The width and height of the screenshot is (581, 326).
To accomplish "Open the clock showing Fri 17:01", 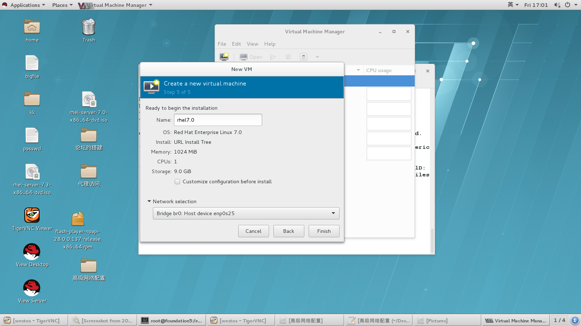I will tap(536, 5).
